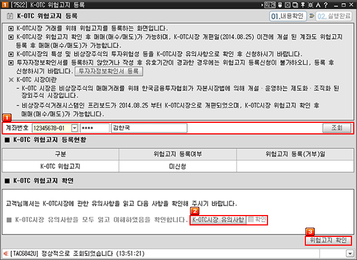Viewport: 357px width, 260px height.
Task: Click the 조회 search button
Action: tap(337, 128)
